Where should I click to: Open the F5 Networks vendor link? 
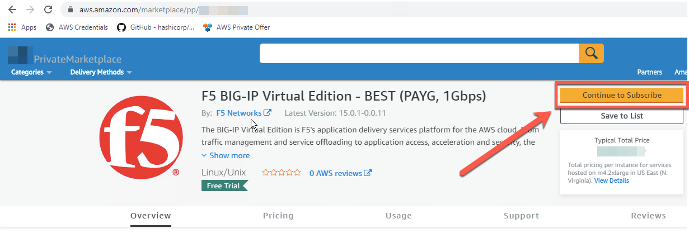238,113
